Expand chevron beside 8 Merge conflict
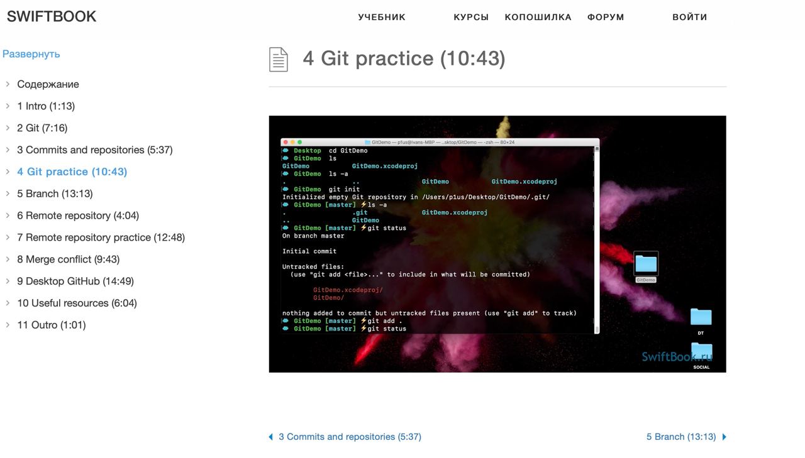This screenshot has width=805, height=458. [x=8, y=259]
